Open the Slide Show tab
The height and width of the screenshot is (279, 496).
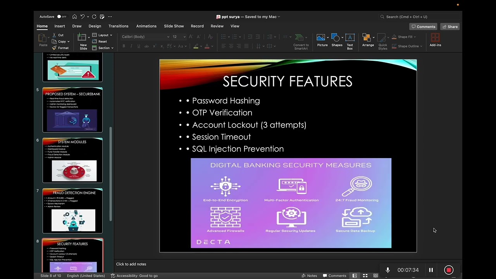[174, 26]
